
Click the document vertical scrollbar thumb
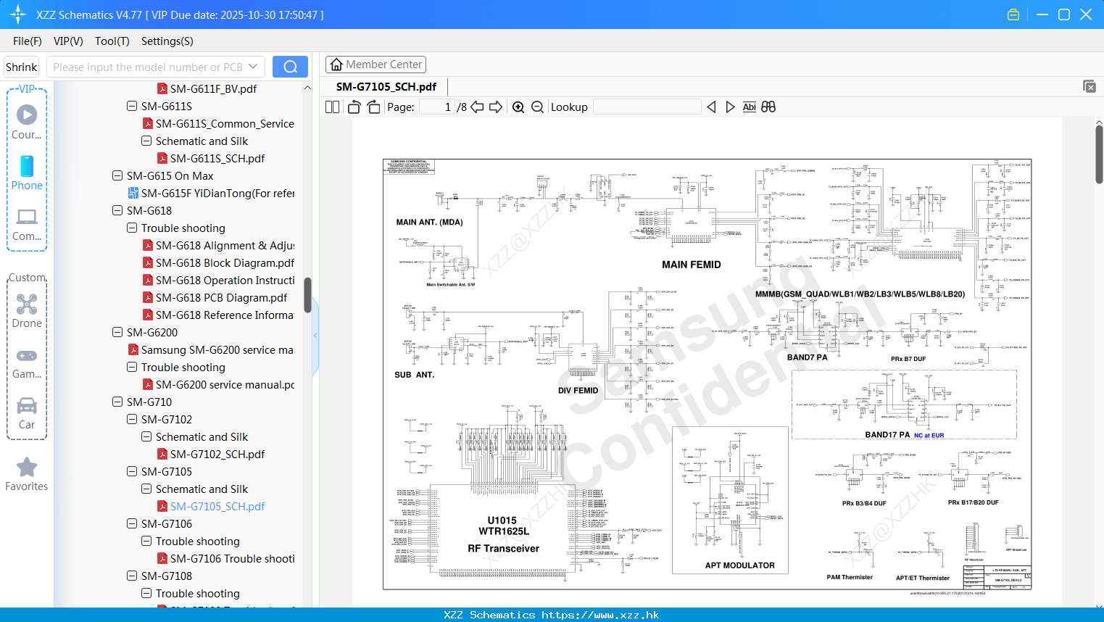[1099, 154]
